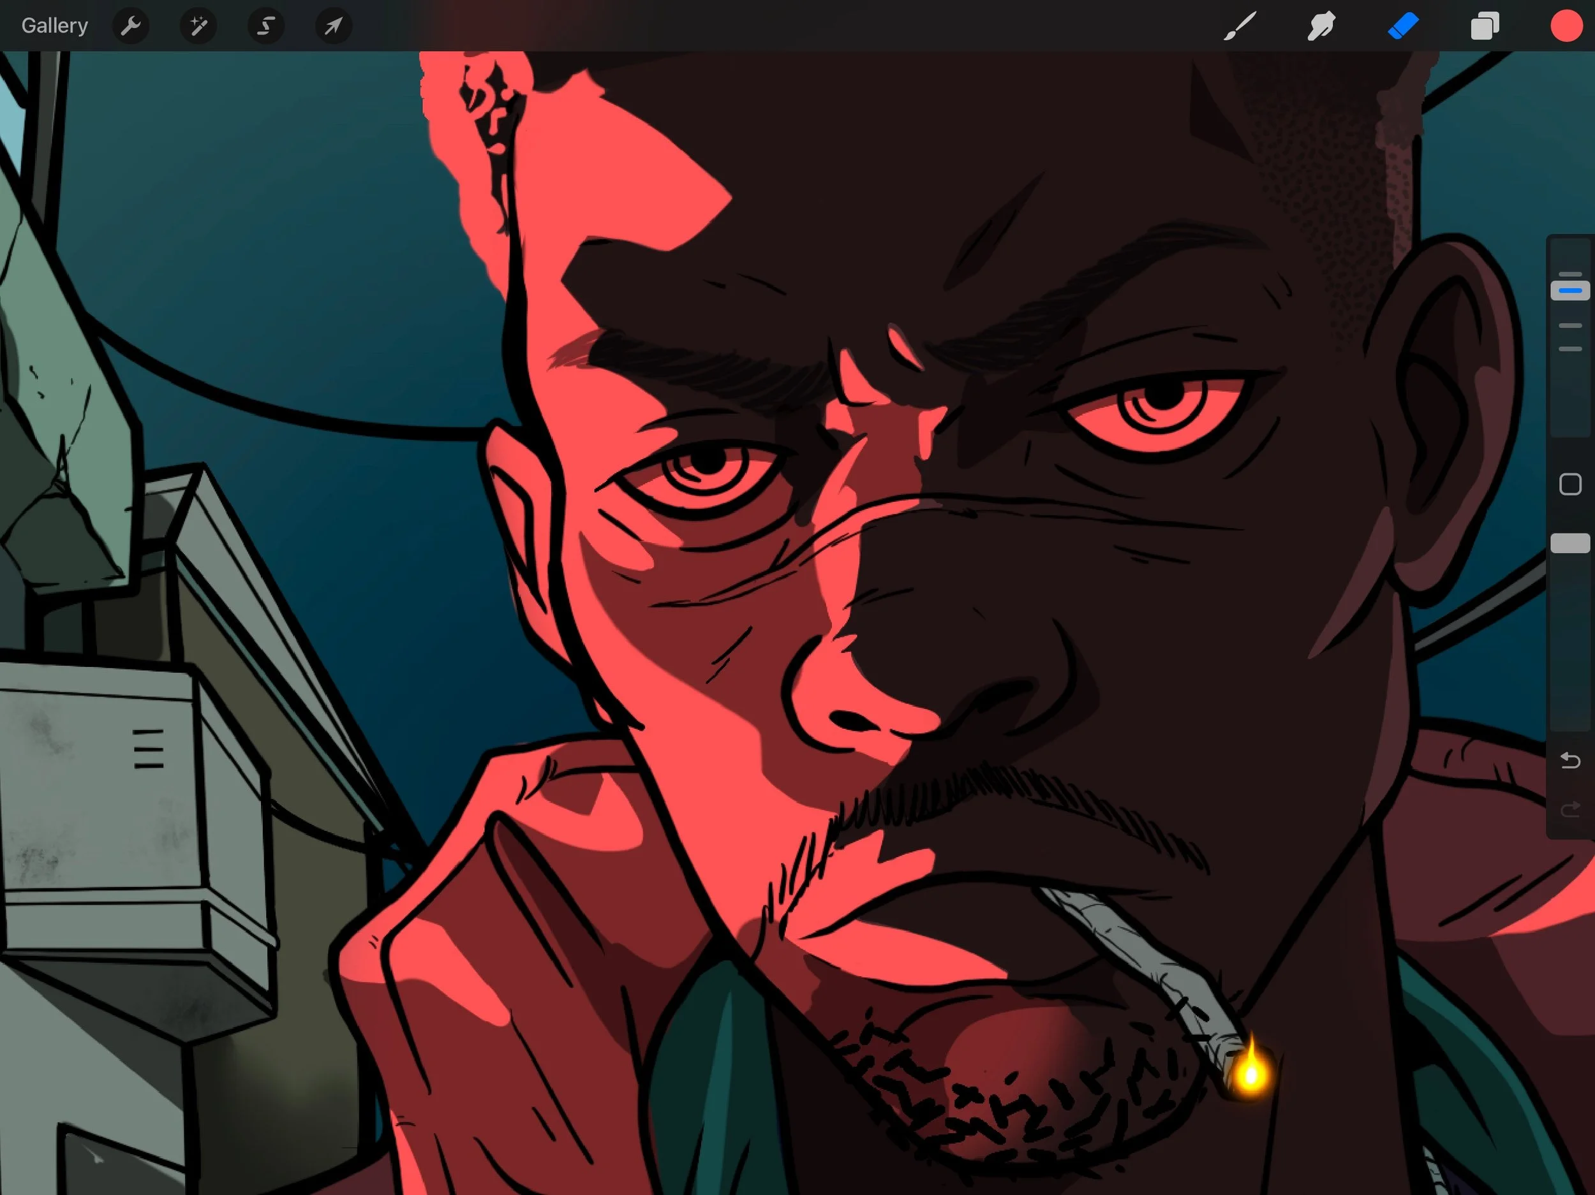Select the Smudge finger tool

coord(1321,27)
